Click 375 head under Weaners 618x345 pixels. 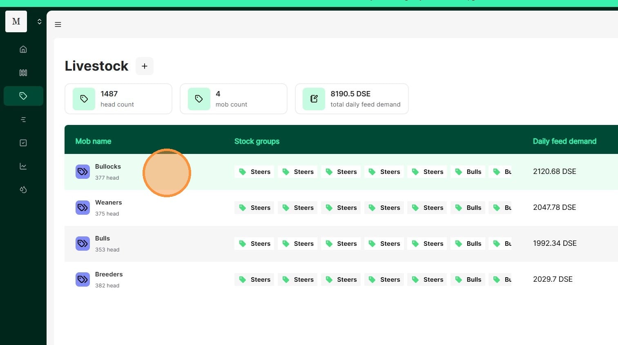tap(107, 214)
